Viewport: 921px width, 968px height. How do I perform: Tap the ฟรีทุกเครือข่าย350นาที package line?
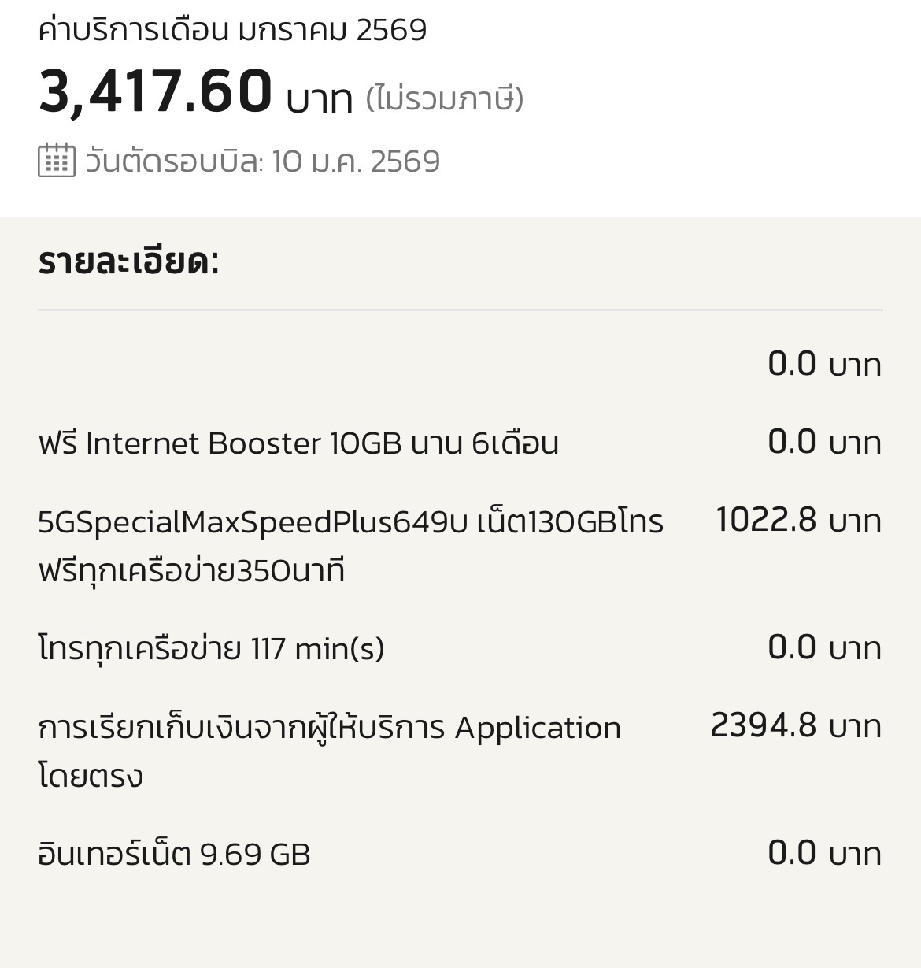191,571
